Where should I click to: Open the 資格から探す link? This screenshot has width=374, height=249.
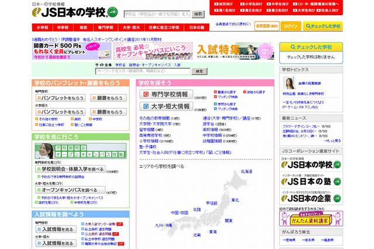(254, 92)
